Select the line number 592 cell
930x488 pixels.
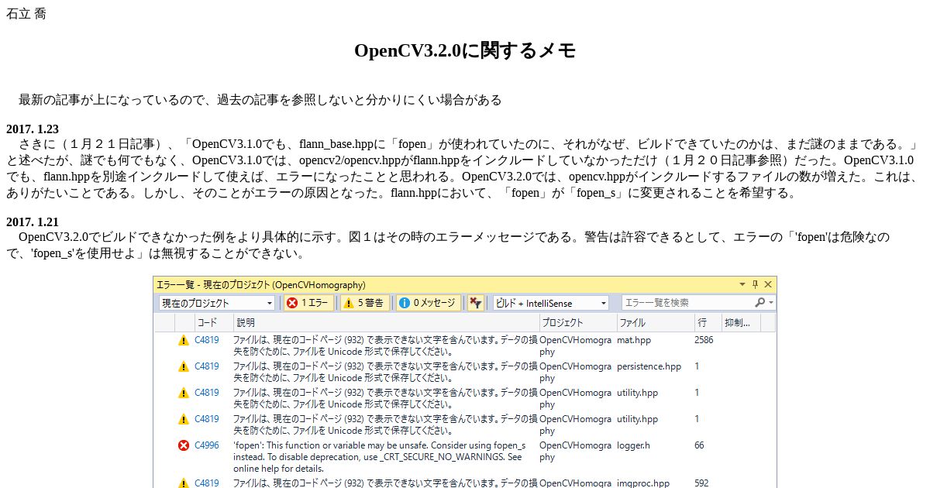point(701,483)
